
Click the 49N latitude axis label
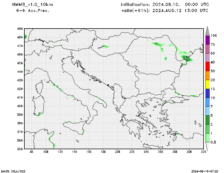point(20,29)
